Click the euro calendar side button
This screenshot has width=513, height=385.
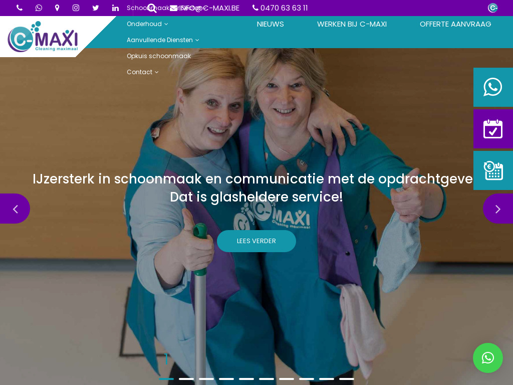point(493,170)
